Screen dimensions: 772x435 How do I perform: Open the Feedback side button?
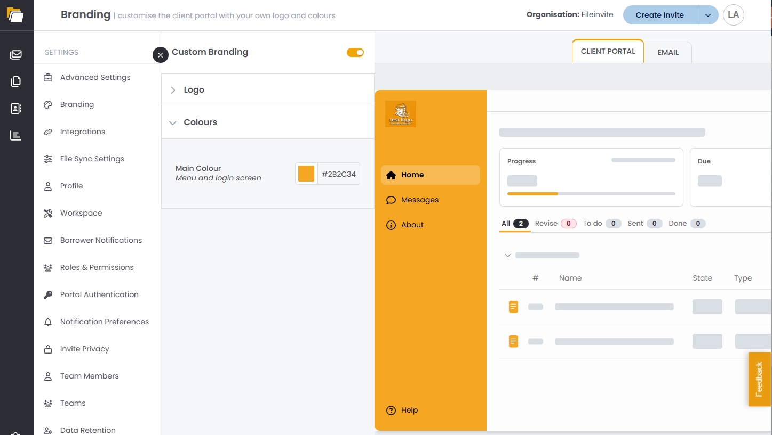tap(759, 379)
